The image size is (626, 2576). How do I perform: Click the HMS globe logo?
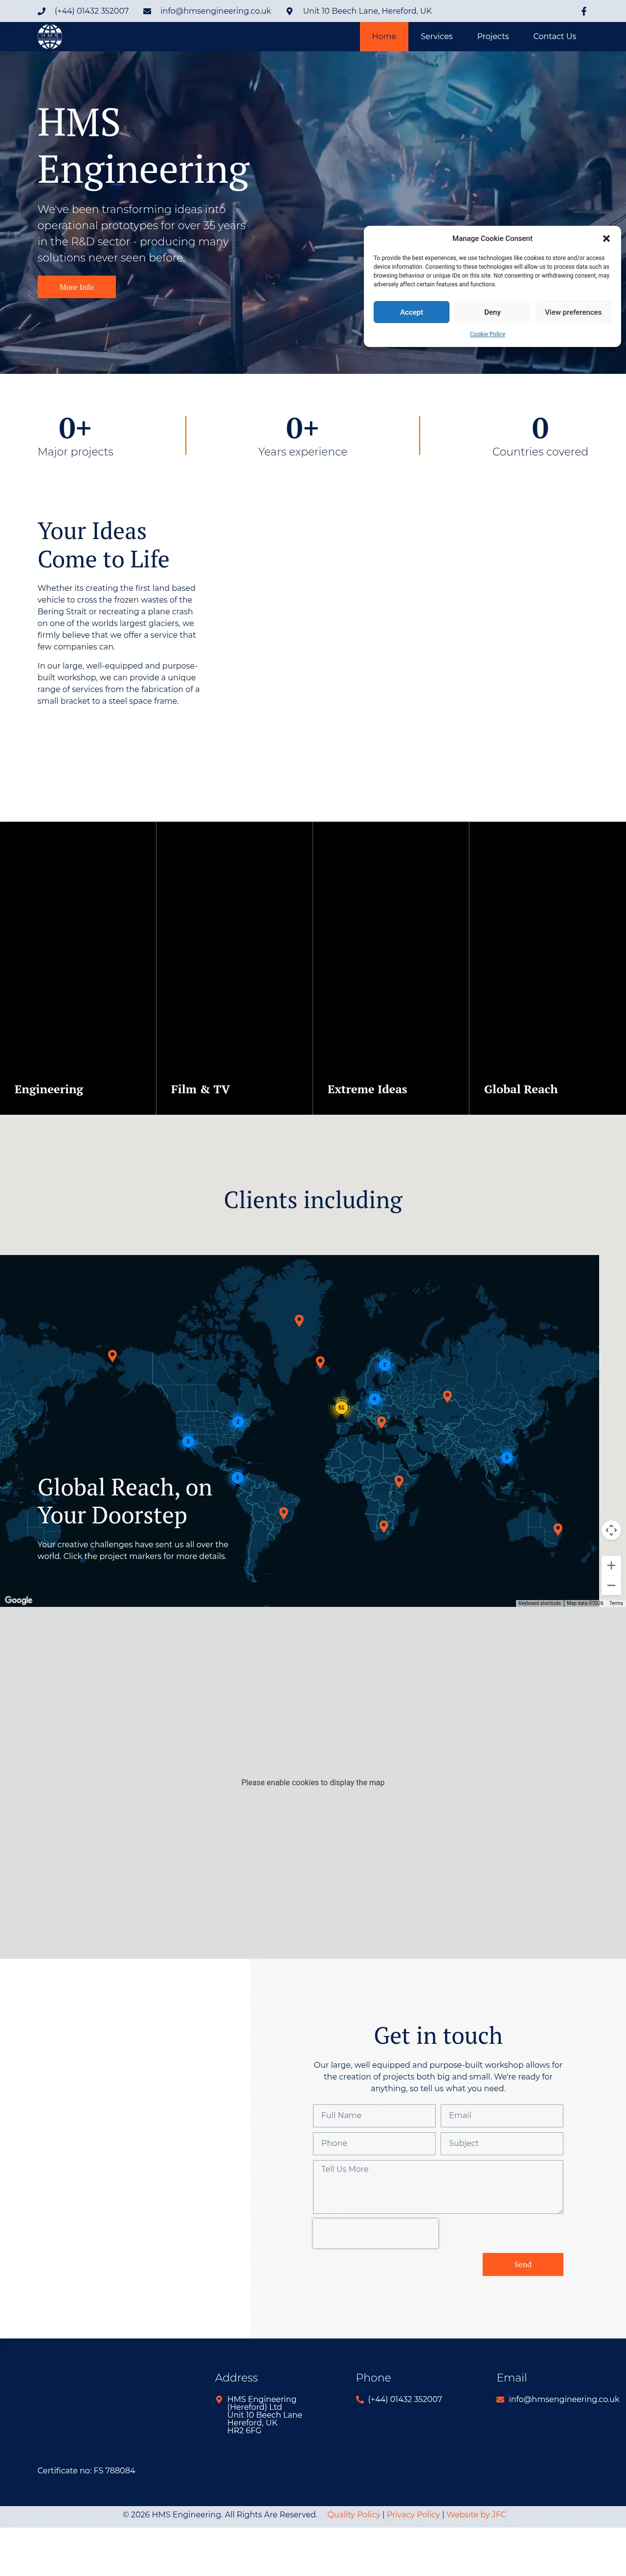coord(50,37)
